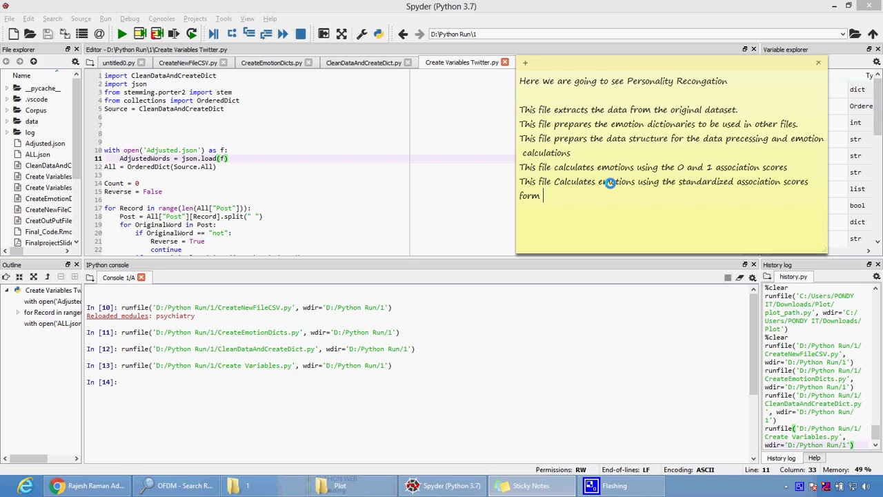Click the Preferences wrench icon
Viewport: 883px width, 497px height.
(359, 34)
